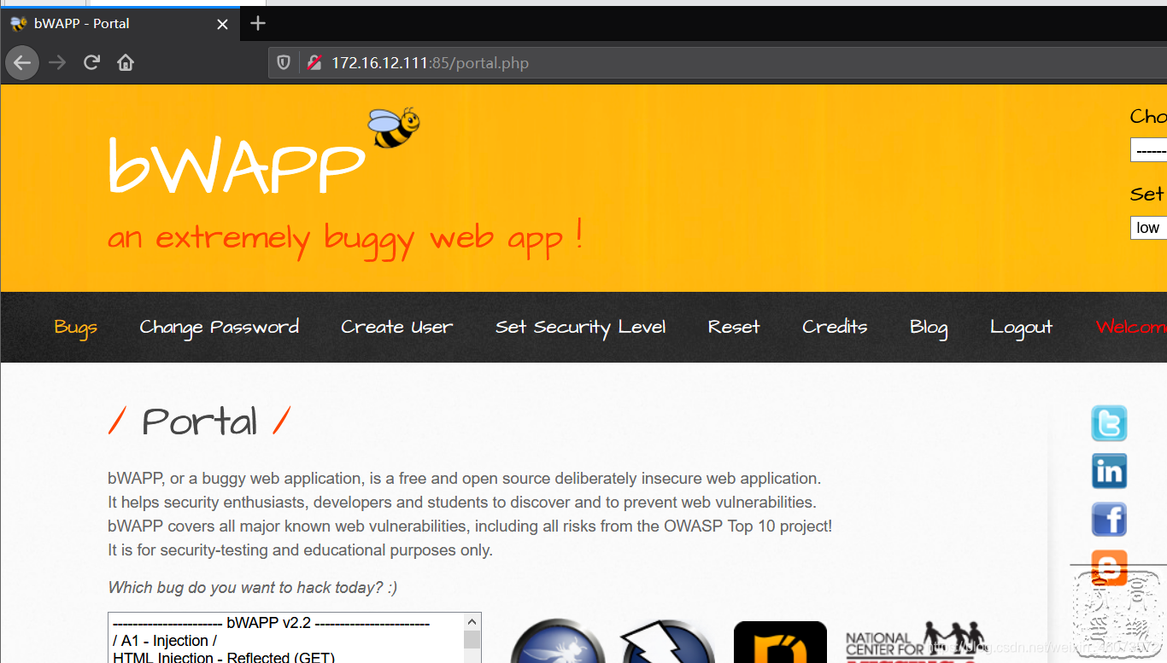Select 'HTML Injection - Reflected (GET)' list entry

pyautogui.click(x=287, y=656)
